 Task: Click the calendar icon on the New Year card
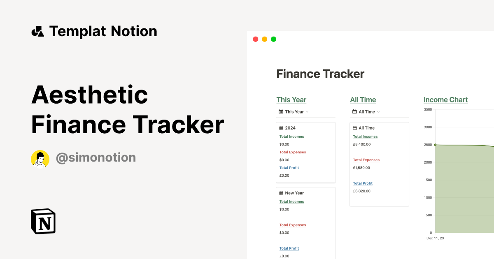[x=282, y=193]
